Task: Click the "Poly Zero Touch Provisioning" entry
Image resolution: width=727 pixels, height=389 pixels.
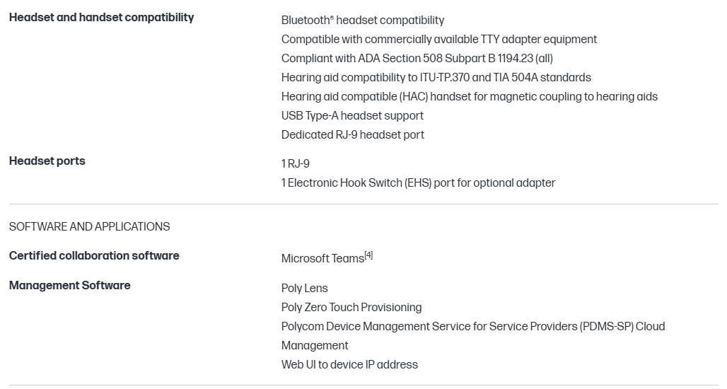Action: coord(351,308)
